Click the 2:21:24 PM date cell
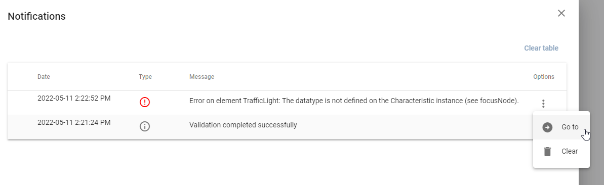604x185 pixels. tap(74, 123)
